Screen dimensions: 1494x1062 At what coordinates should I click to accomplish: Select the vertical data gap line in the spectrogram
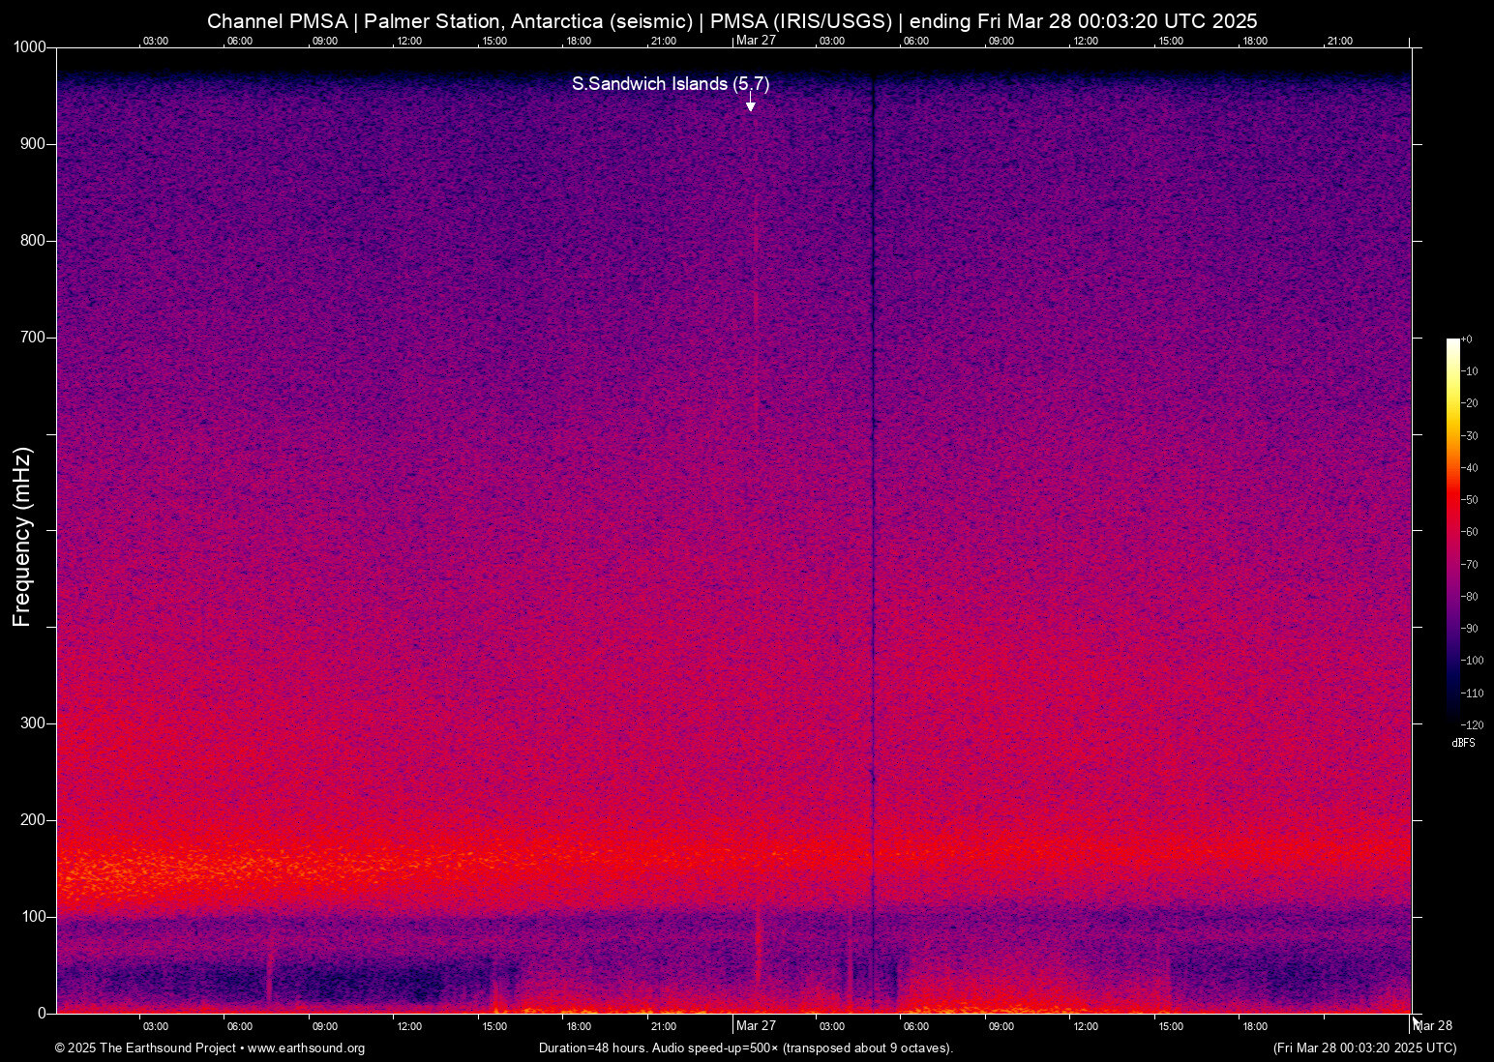(872, 532)
